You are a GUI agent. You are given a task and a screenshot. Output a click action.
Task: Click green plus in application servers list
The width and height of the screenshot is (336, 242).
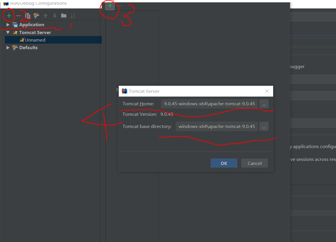[x=110, y=6]
